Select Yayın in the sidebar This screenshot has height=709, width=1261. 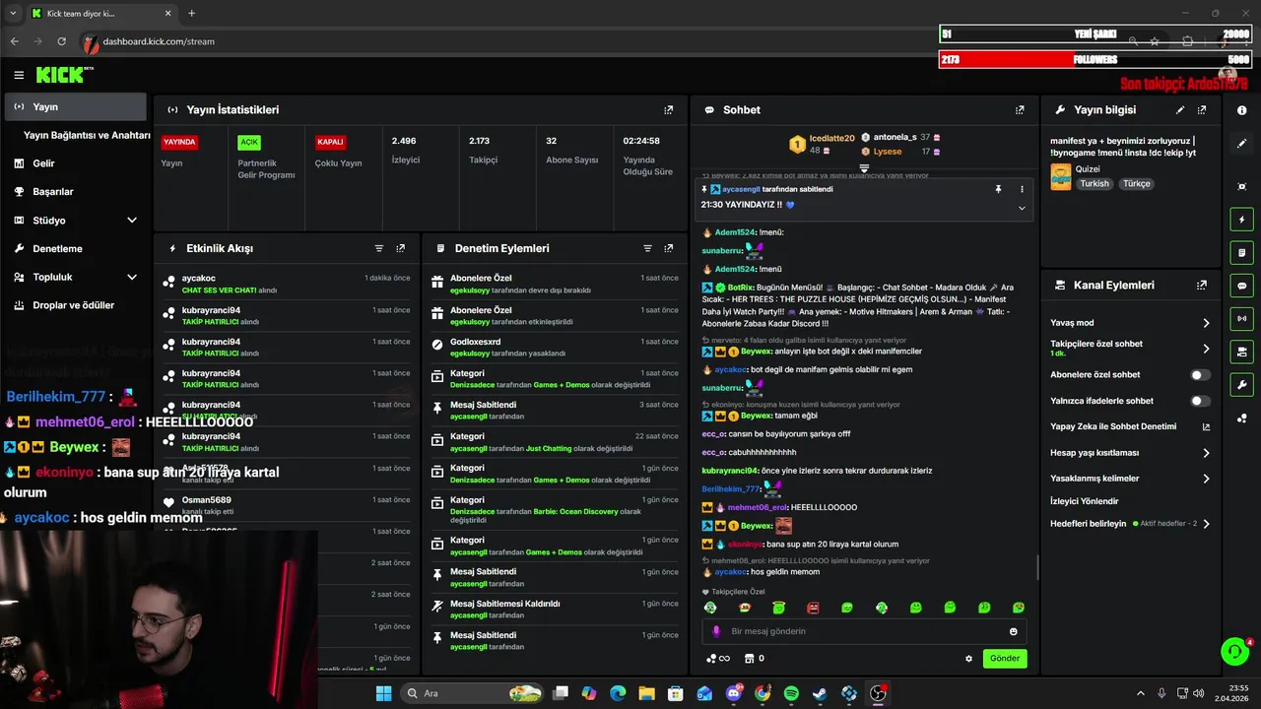pos(75,107)
